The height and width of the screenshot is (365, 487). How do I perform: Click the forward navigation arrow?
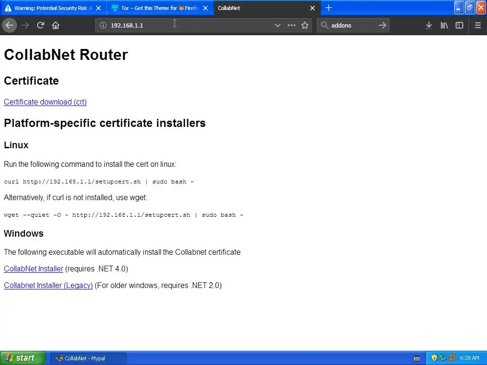(25, 26)
